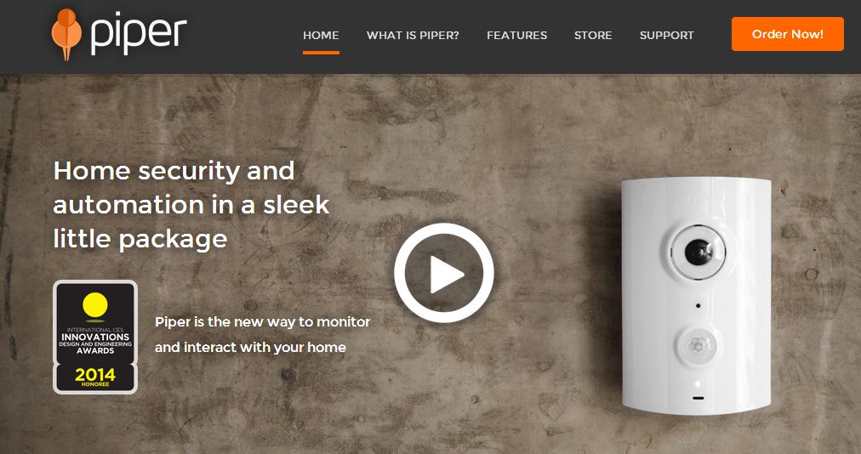861x454 pixels.
Task: Click the black indicator slot at the device bottom
Action: tap(698, 398)
